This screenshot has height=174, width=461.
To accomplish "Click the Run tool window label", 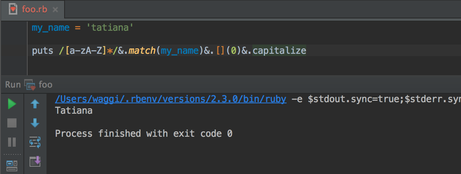I will point(13,85).
